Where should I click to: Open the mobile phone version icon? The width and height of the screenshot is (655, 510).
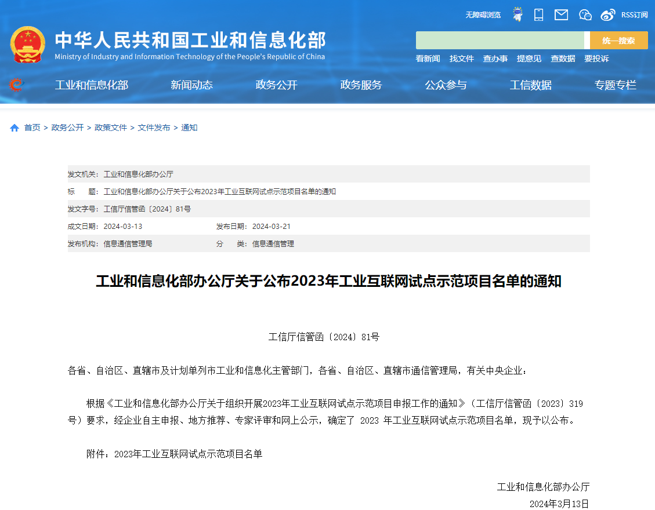(x=538, y=14)
